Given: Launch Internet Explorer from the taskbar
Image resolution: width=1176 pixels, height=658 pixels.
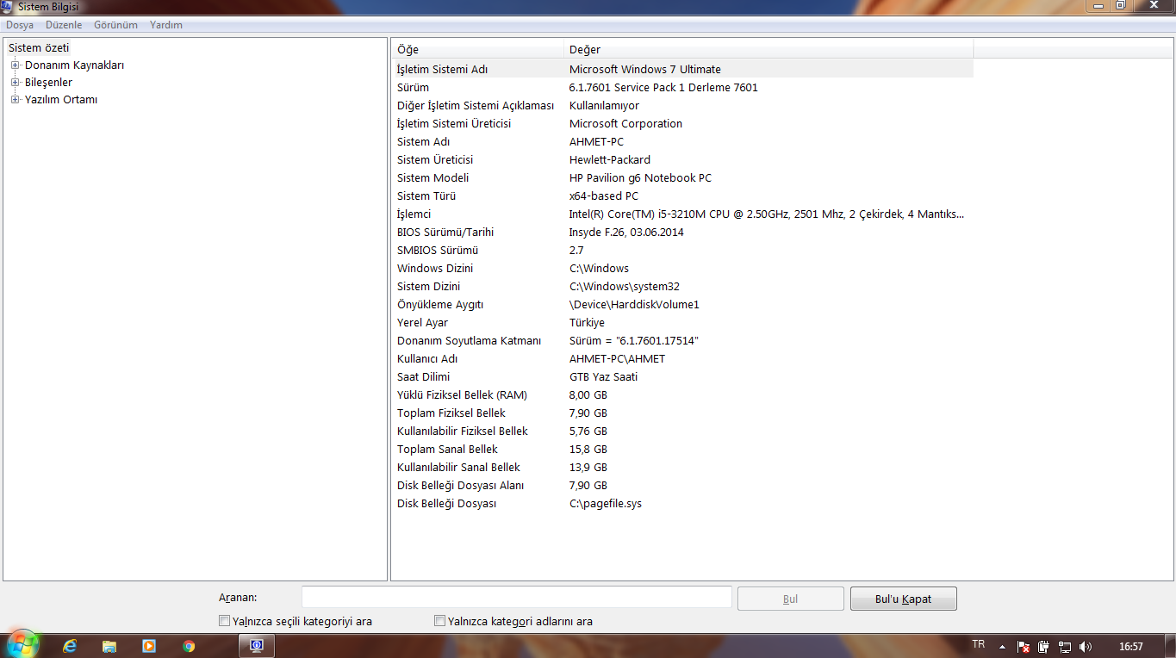Looking at the screenshot, I should tap(70, 646).
